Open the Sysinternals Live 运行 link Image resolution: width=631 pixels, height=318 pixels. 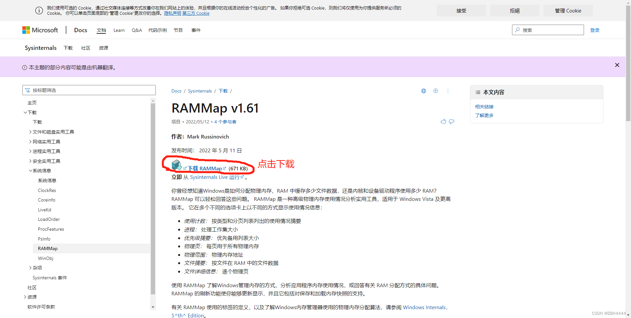(x=215, y=177)
